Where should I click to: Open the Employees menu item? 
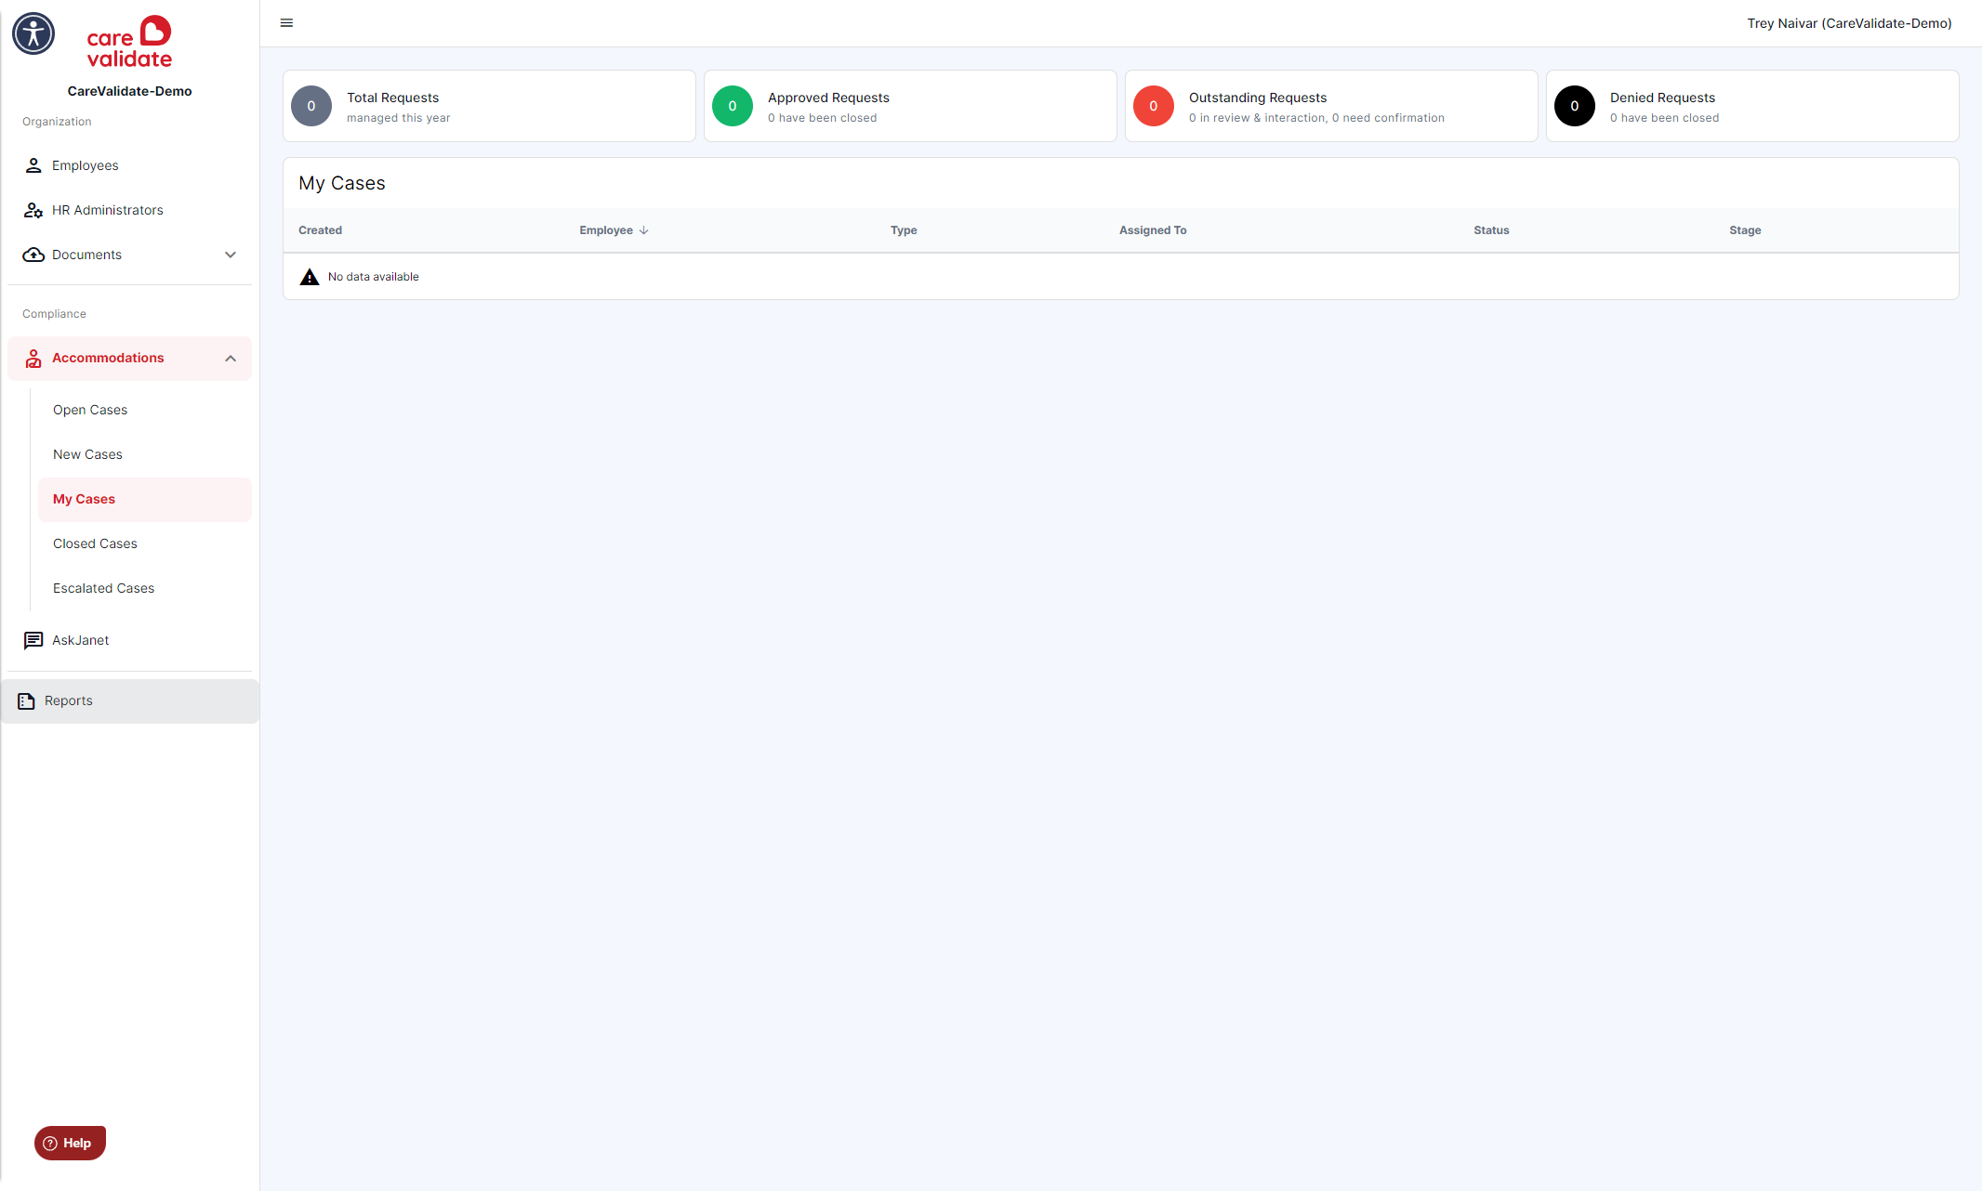coord(129,165)
